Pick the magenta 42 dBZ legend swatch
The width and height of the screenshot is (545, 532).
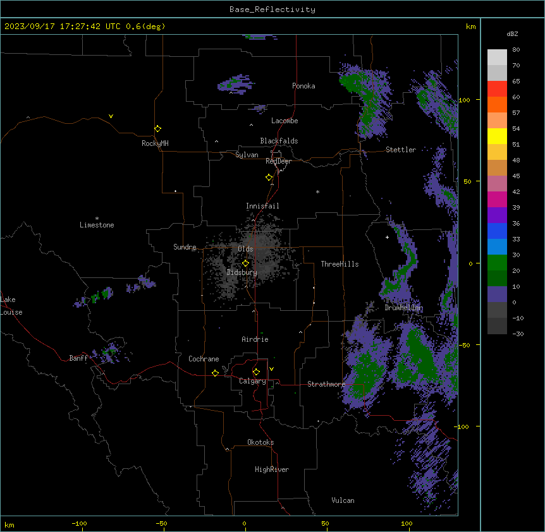(497, 199)
